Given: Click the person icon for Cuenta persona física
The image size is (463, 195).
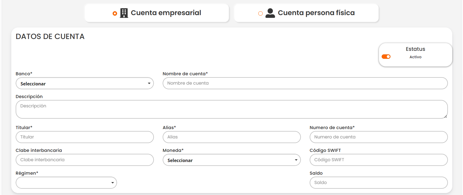Looking at the screenshot, I should [270, 13].
